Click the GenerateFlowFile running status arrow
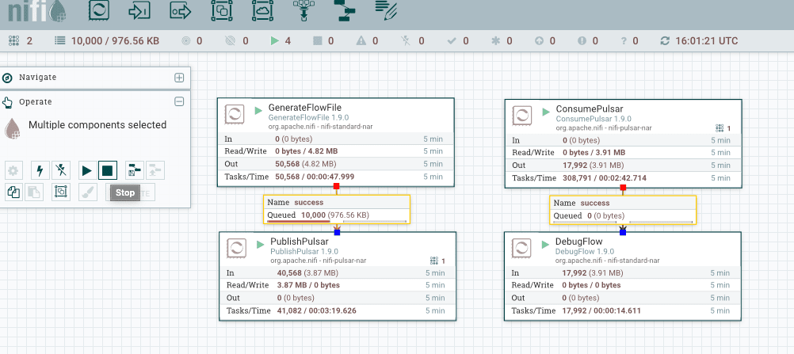This screenshot has height=354, width=794. click(259, 109)
